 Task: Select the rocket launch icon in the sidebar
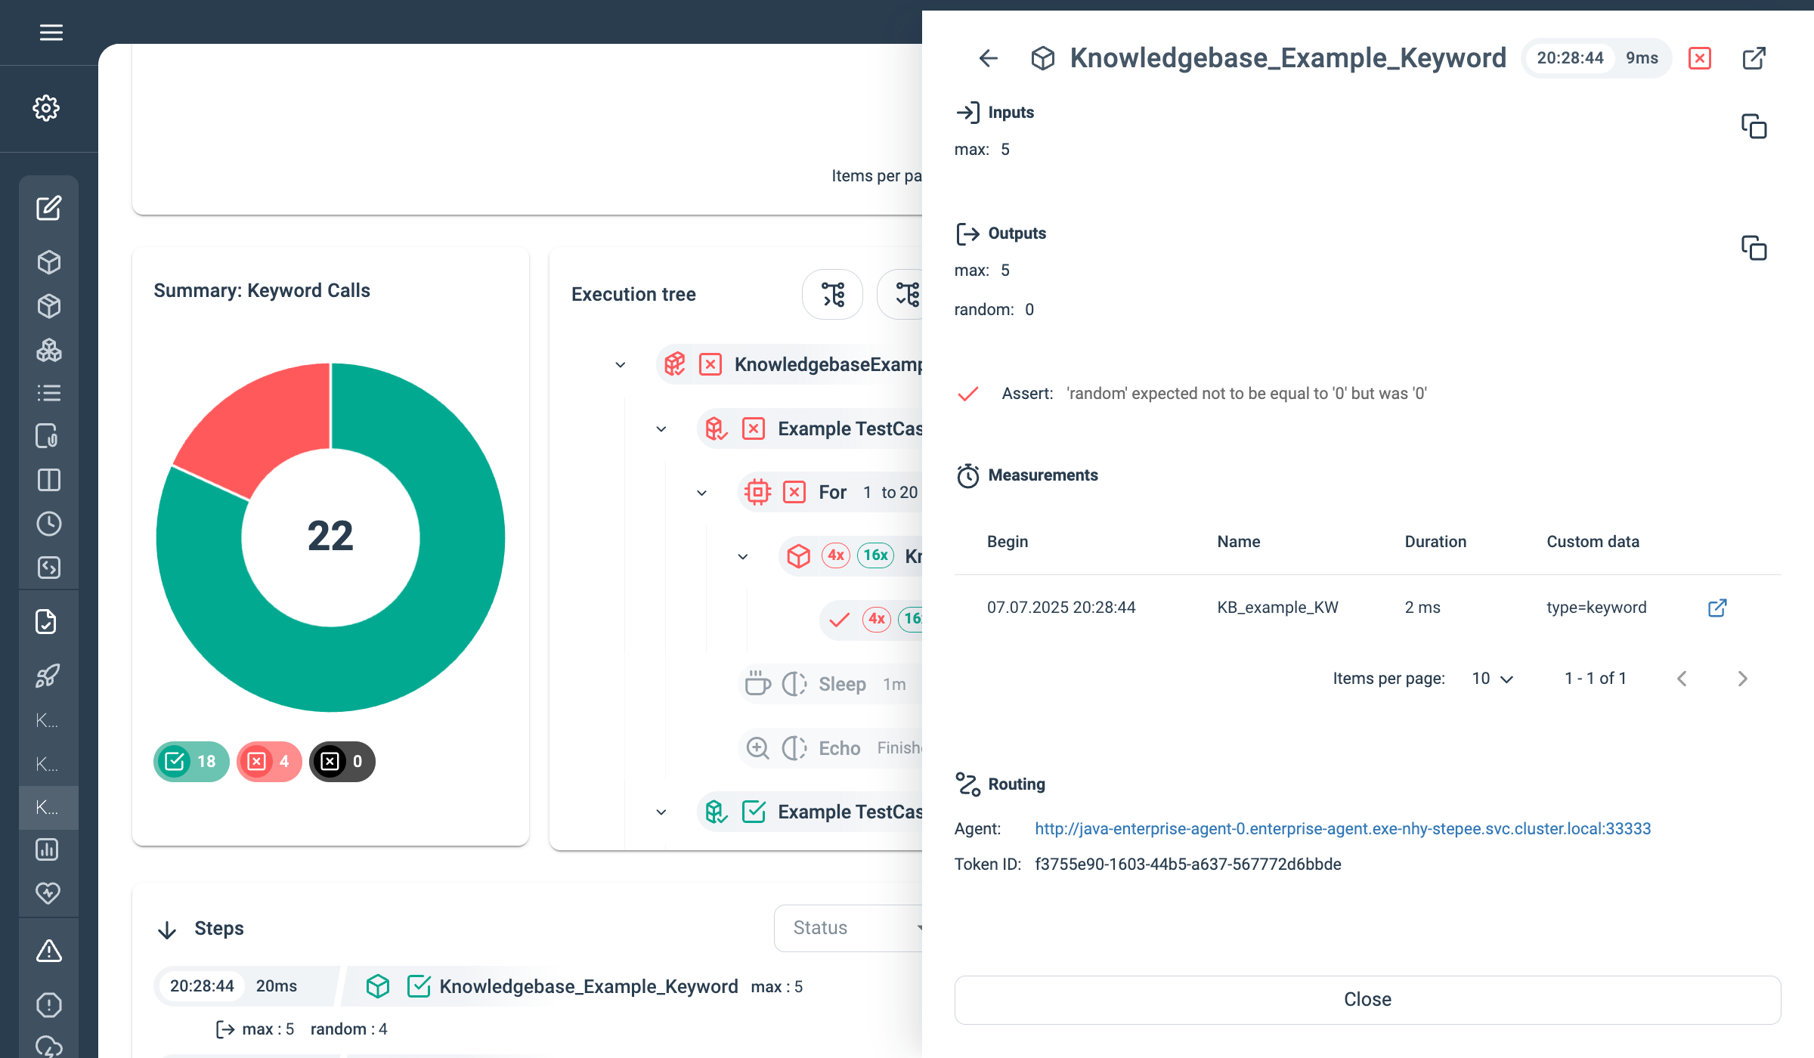point(48,675)
